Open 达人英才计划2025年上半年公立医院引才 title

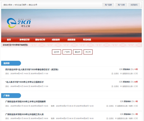(24, 82)
